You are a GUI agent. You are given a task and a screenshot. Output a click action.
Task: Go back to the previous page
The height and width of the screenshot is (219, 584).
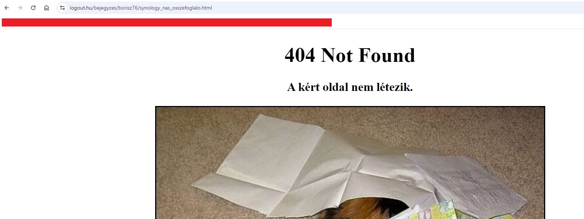pyautogui.click(x=7, y=8)
